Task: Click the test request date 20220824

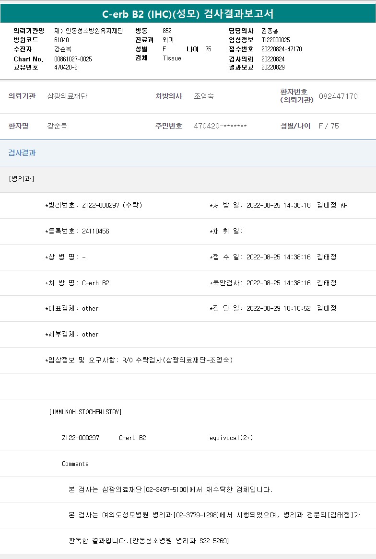Action: pyautogui.click(x=273, y=59)
